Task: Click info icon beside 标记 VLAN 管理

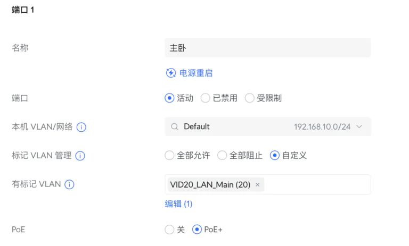Action: click(x=80, y=156)
